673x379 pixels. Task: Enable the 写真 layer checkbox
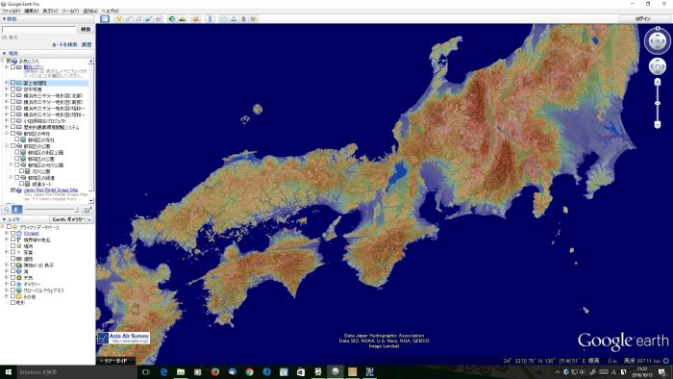click(x=12, y=252)
